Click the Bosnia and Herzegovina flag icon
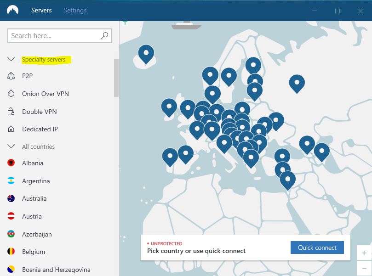Viewport: 372px width, 276px height. point(11,269)
